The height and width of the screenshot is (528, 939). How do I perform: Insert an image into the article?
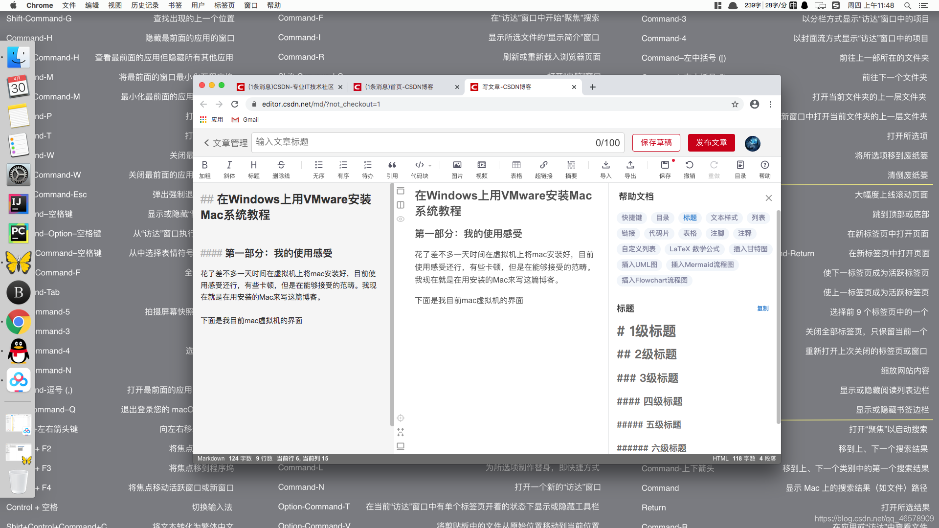[x=457, y=169]
